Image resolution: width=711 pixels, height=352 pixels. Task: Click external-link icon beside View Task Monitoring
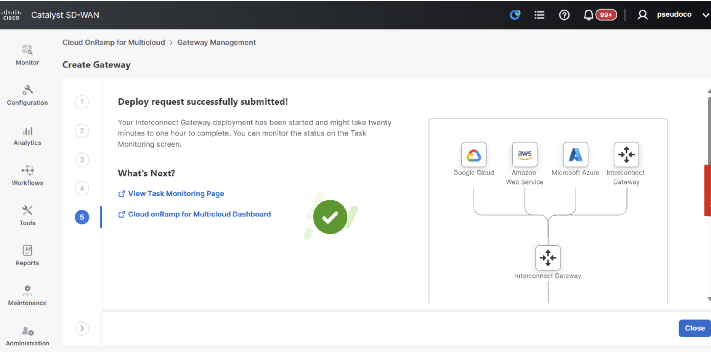(121, 194)
